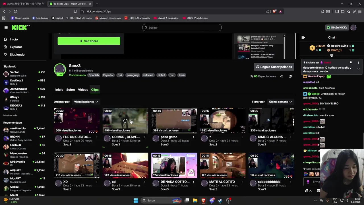Click the Kick Buscar search field
The image size is (364, 205).
pyautogui.click(x=182, y=28)
